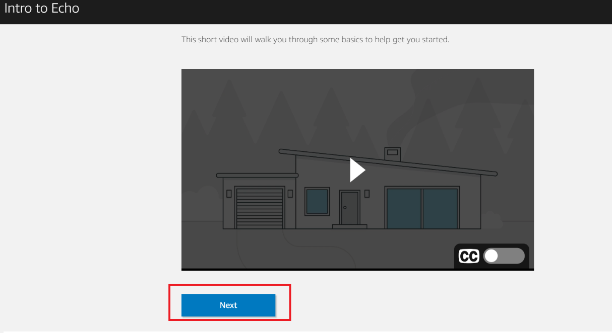Play the Intro to Echo video

pyautogui.click(x=357, y=170)
